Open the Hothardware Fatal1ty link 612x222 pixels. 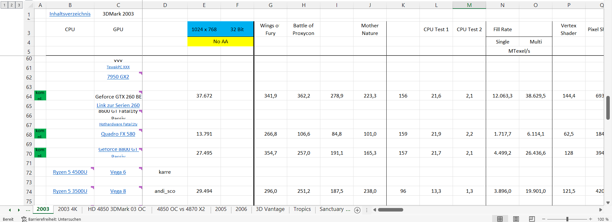[118, 124]
